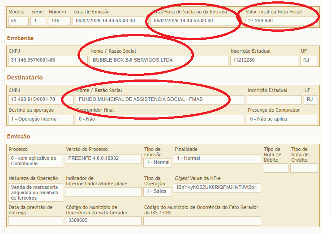Click the Finalidade label
This screenshot has width=331, height=234.
pyautogui.click(x=186, y=150)
